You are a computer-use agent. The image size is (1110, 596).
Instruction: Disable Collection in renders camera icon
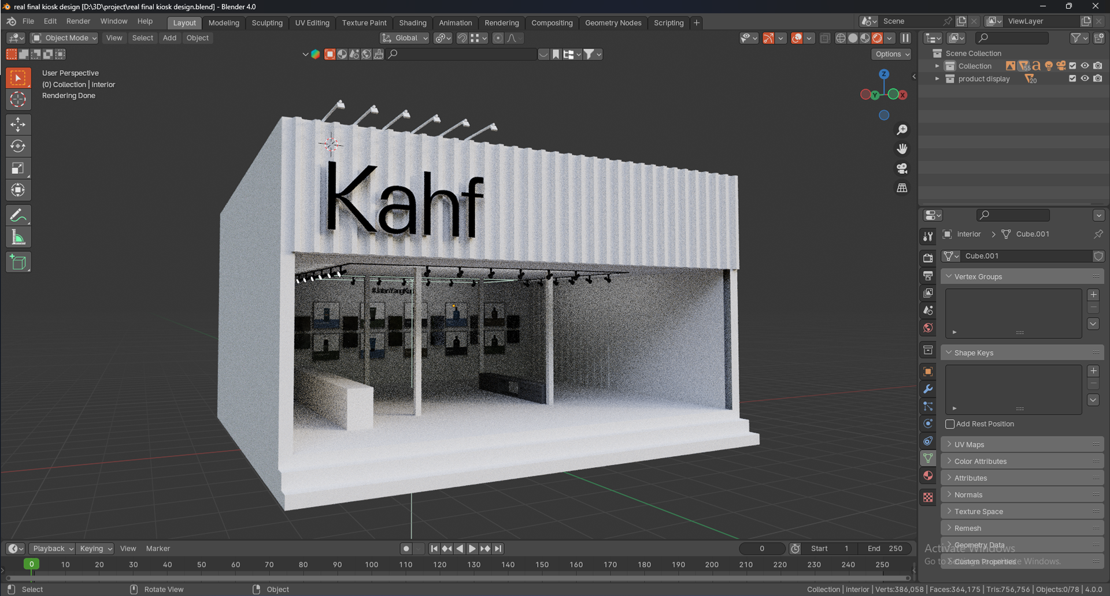pyautogui.click(x=1098, y=66)
